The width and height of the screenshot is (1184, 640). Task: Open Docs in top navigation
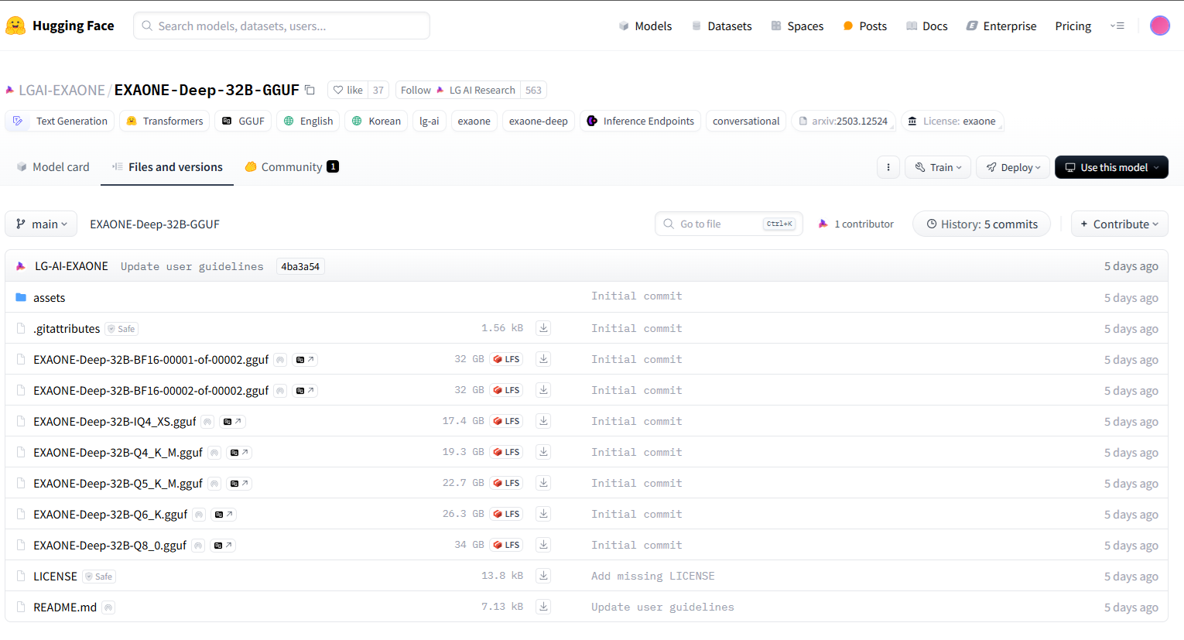click(927, 26)
